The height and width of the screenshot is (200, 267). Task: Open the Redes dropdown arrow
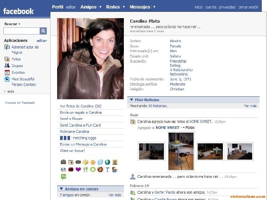tap(124, 7)
